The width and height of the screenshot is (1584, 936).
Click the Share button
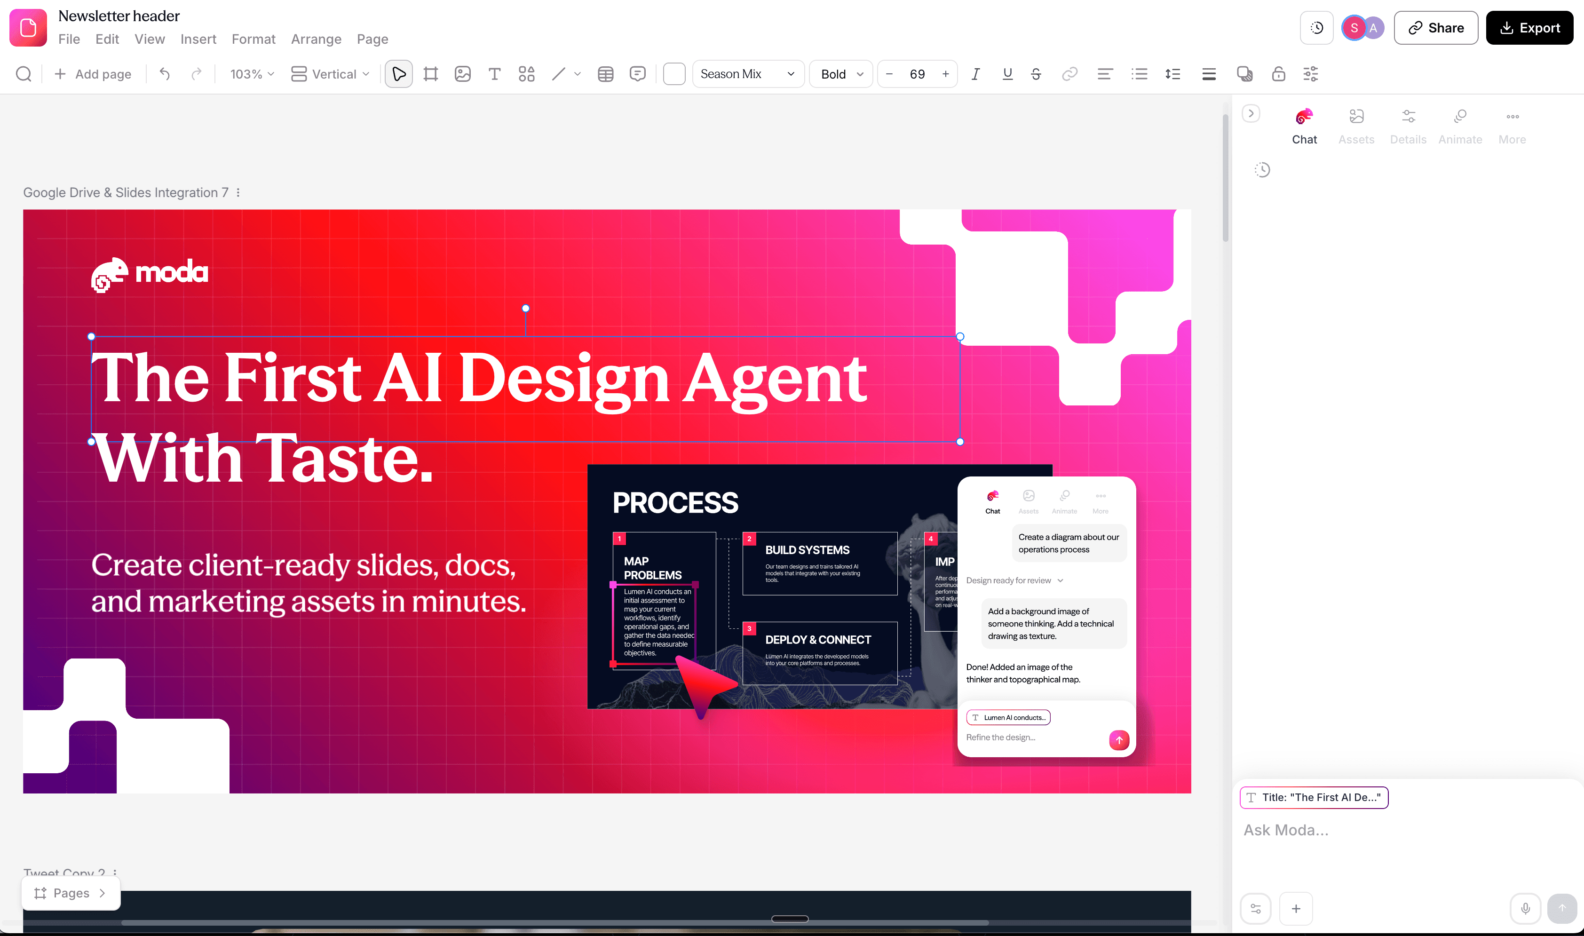pyautogui.click(x=1436, y=28)
